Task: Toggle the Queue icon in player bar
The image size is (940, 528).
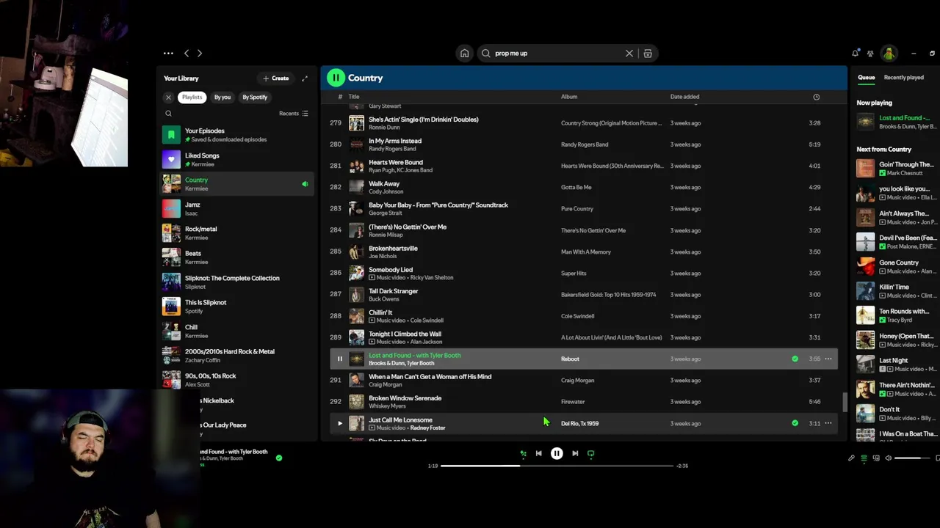Action: click(864, 458)
